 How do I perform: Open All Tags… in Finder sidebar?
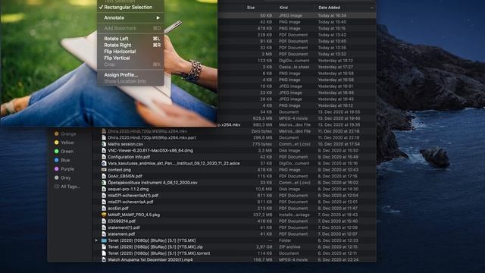click(67, 187)
